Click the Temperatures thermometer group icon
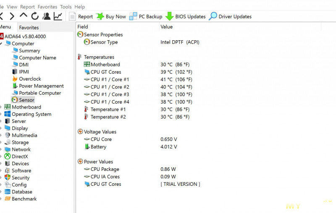The width and height of the screenshot is (336, 213). point(80,57)
